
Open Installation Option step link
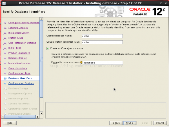tap(19, 33)
